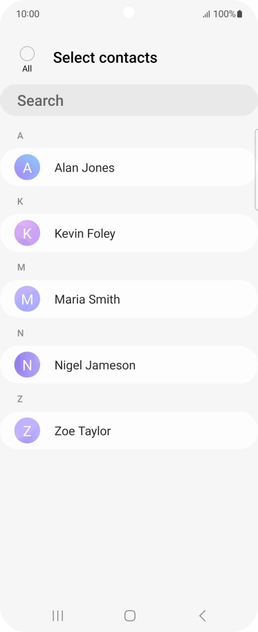The image size is (258, 632).
Task: Select contact Maria Smith
Action: (x=129, y=299)
